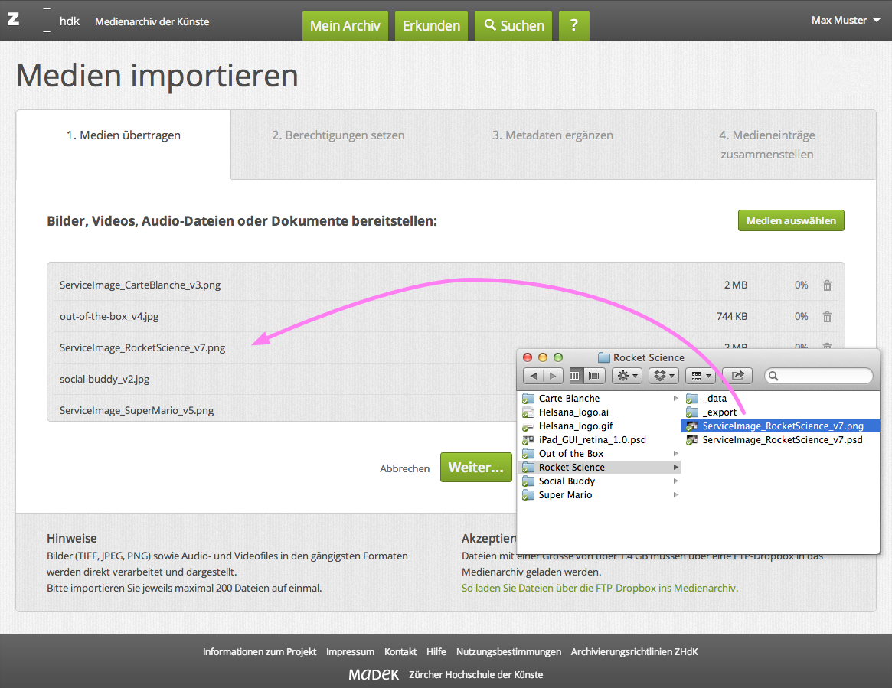The image size is (892, 688).
Task: Go to the Erkunden section
Action: [431, 26]
